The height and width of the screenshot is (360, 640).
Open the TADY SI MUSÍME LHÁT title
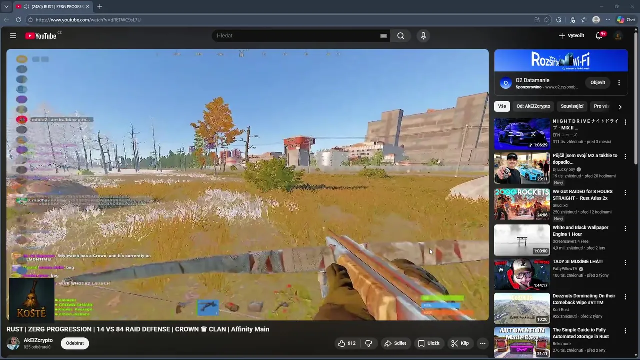577,262
